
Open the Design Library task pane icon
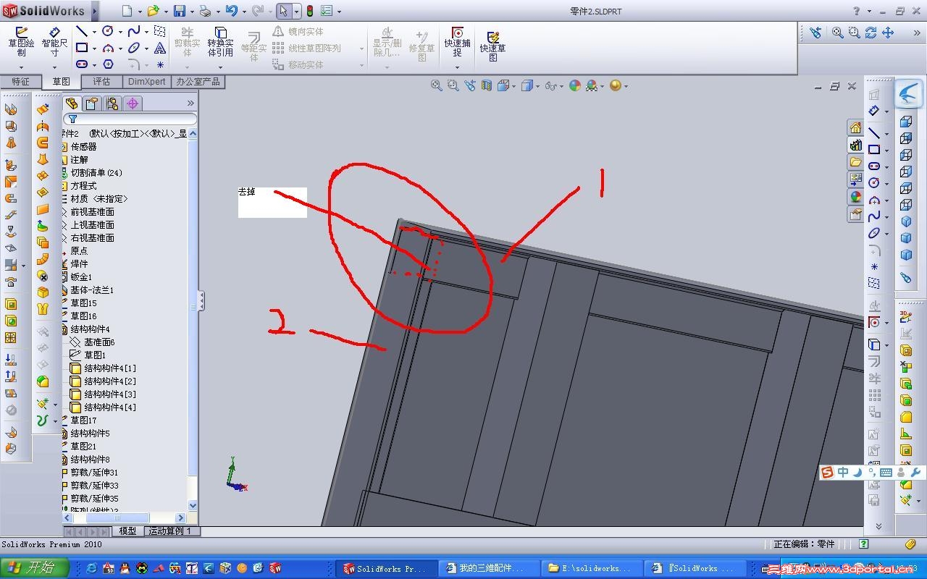click(855, 145)
